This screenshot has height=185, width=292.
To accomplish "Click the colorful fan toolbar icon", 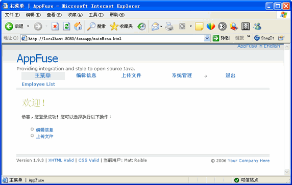I will tap(211, 27).
